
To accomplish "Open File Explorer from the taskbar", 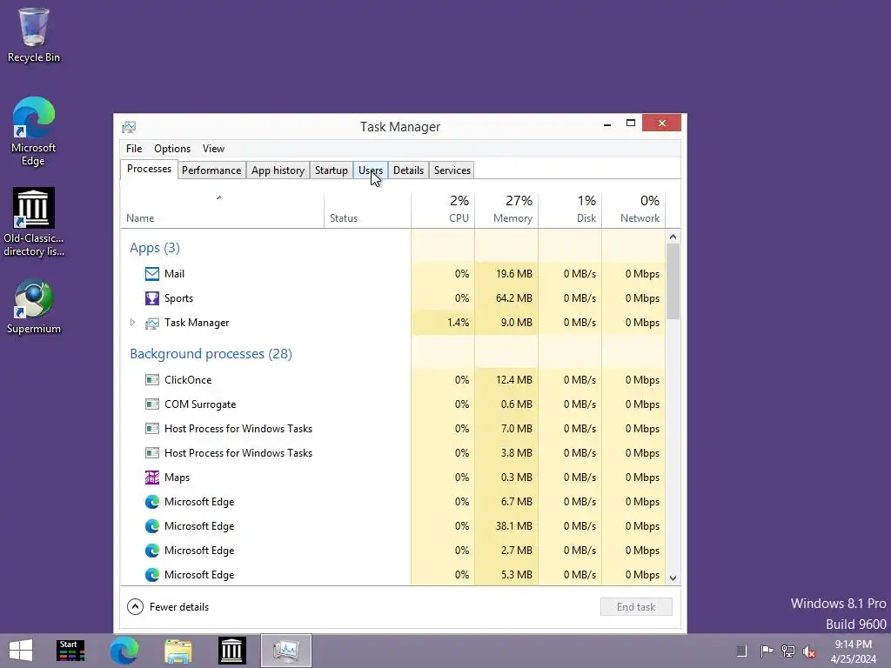I will pos(178,651).
